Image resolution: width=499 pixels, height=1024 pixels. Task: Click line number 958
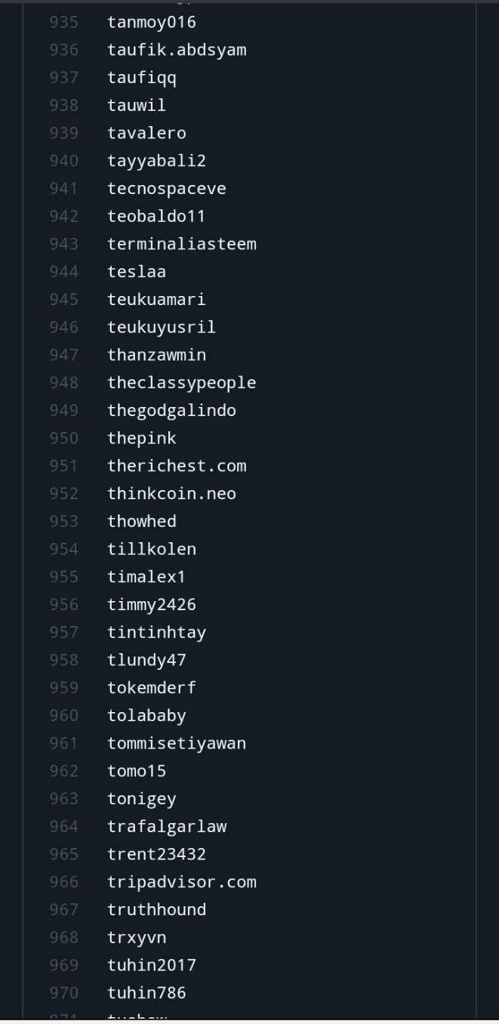point(63,661)
